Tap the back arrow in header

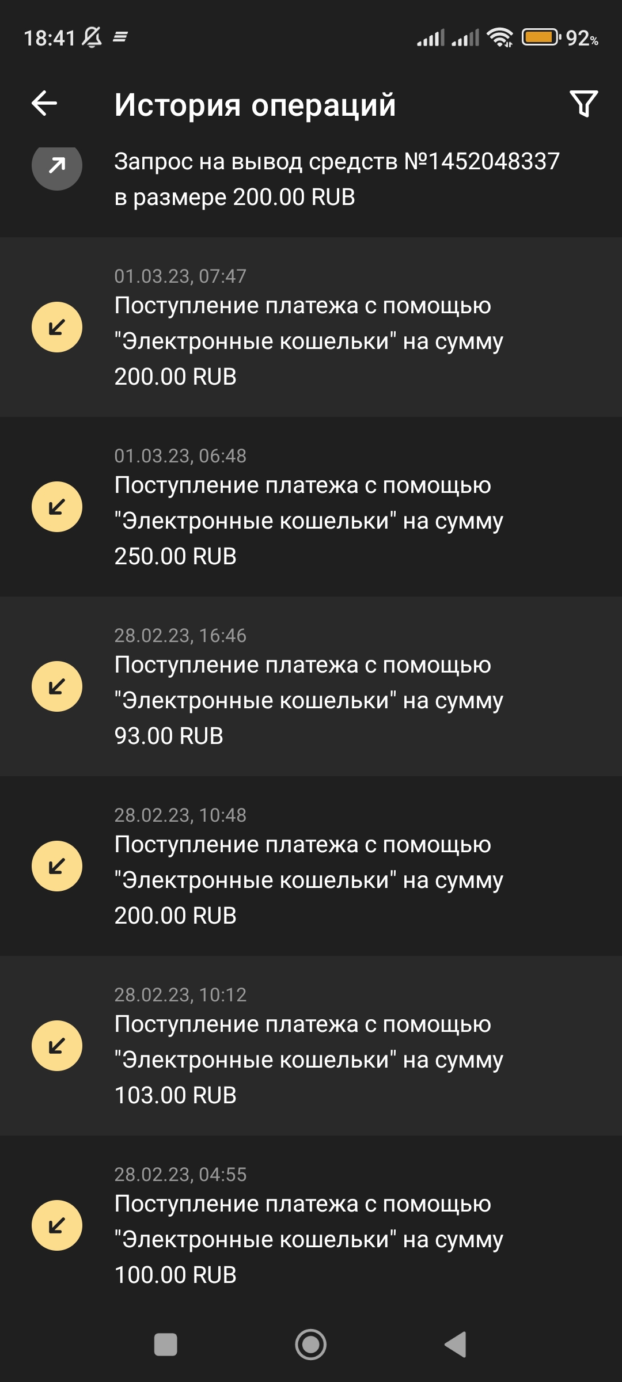pyautogui.click(x=44, y=104)
